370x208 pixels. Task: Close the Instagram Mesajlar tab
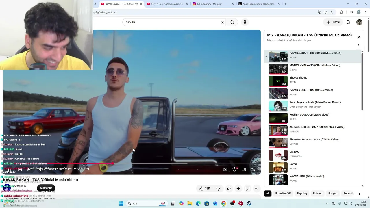point(233,4)
